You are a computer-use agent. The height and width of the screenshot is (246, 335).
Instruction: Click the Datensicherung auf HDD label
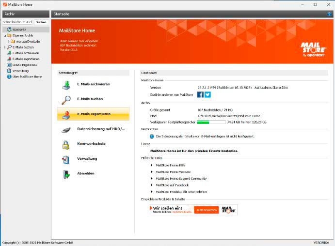tap(101, 129)
